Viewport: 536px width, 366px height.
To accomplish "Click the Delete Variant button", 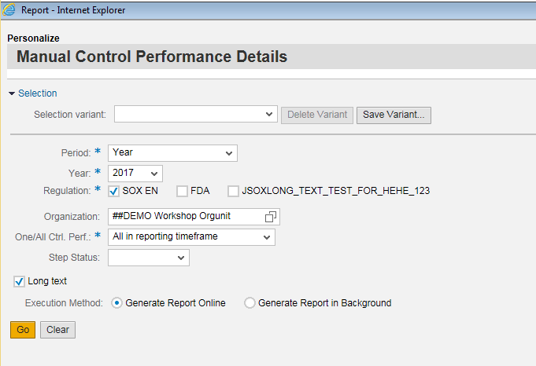I will [x=317, y=115].
